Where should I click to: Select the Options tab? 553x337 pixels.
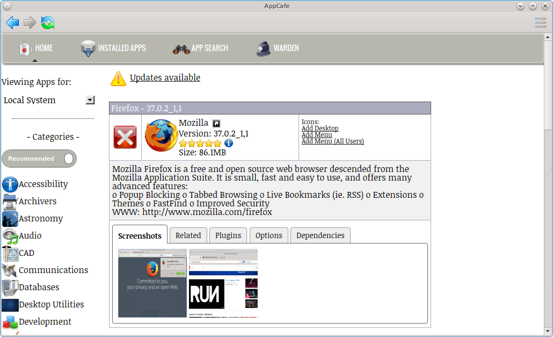click(269, 235)
